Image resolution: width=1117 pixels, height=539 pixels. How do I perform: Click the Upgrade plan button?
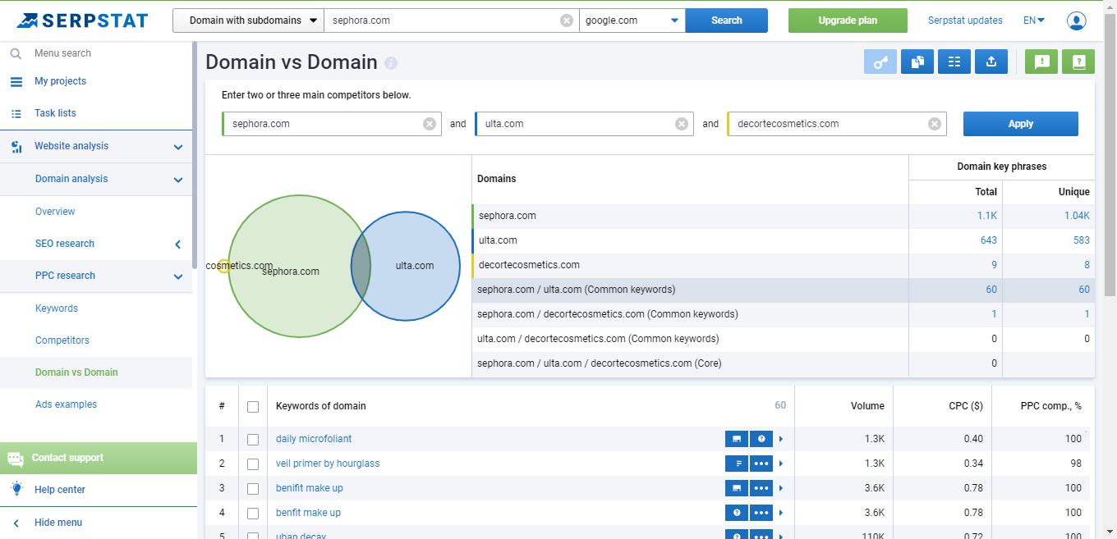(848, 21)
